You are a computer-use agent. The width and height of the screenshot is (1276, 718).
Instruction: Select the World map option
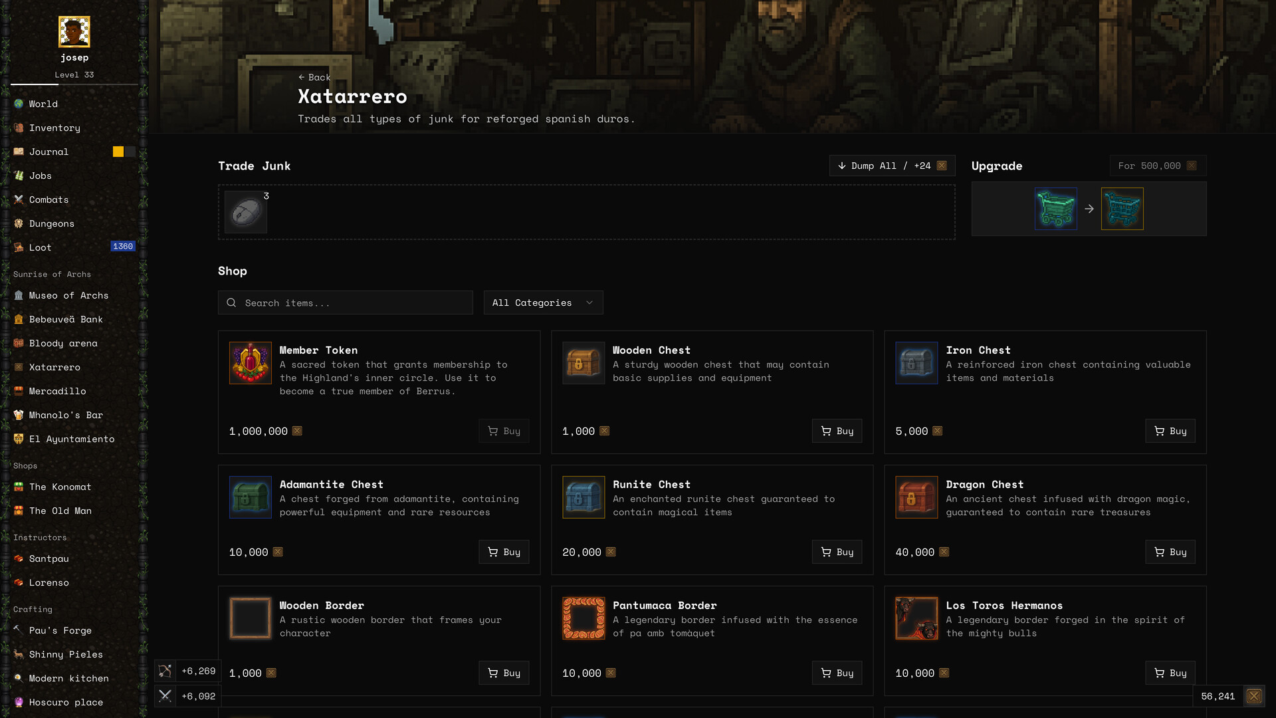[x=43, y=104]
